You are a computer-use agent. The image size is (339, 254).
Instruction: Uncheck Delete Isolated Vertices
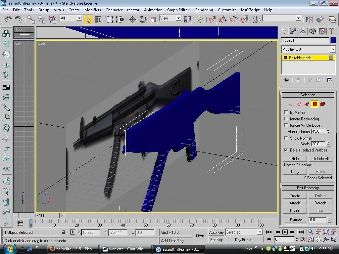(286, 150)
